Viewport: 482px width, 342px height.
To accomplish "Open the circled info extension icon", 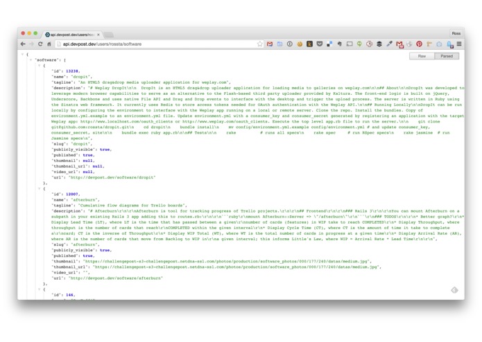I will 290,44.
